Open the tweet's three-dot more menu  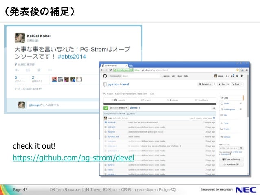(x=50, y=70)
